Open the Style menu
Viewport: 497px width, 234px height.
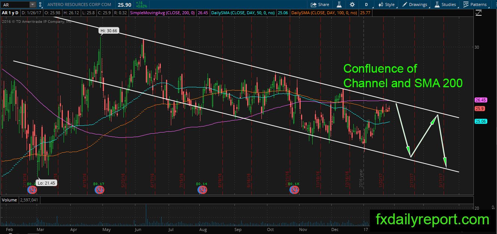387,4
